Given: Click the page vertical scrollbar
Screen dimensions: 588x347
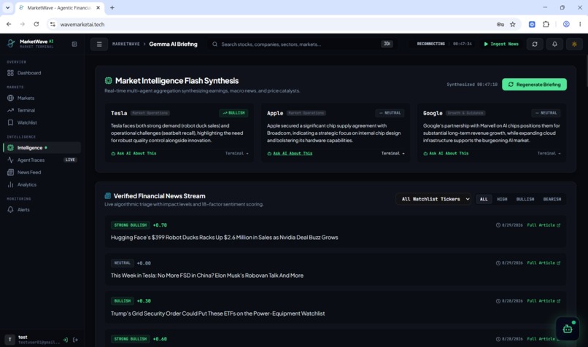Looking at the screenshot, I should pos(586,71).
